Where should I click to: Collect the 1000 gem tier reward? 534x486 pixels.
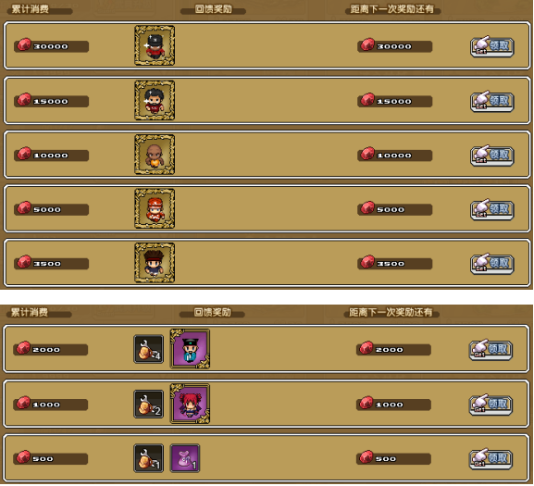point(491,405)
